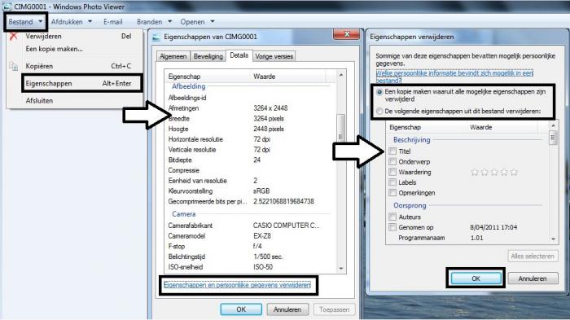Click Annuleren in the Eigenschappen van CIMG0001 dialog

coord(287,309)
